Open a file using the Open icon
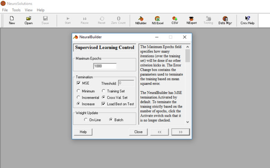 [29, 20]
